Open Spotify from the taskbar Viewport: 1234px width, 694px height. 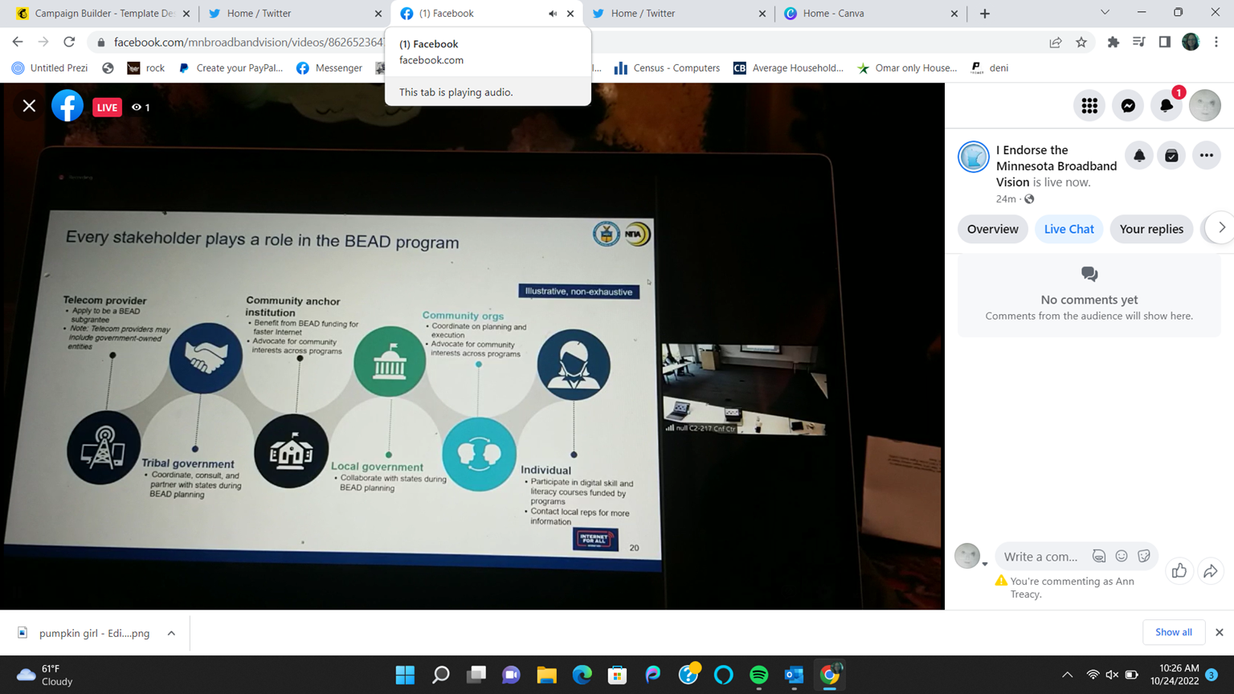pyautogui.click(x=758, y=675)
